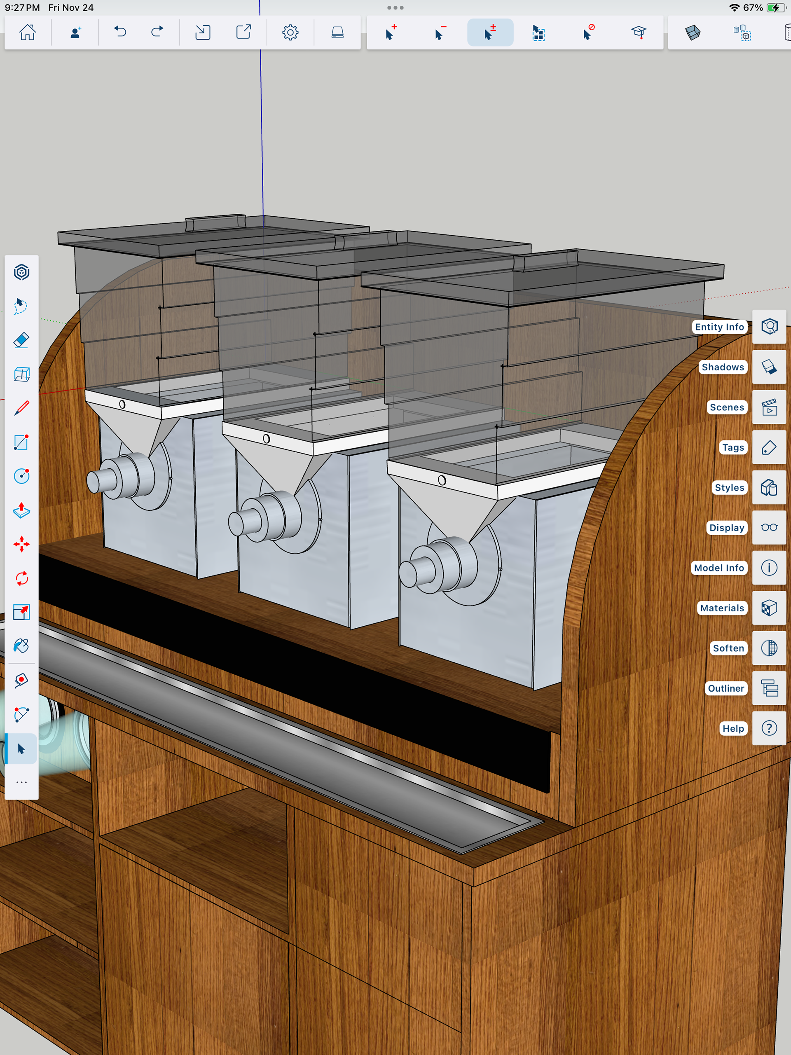The image size is (791, 1055).
Task: Open the Tape Measure tool
Action: [21, 680]
